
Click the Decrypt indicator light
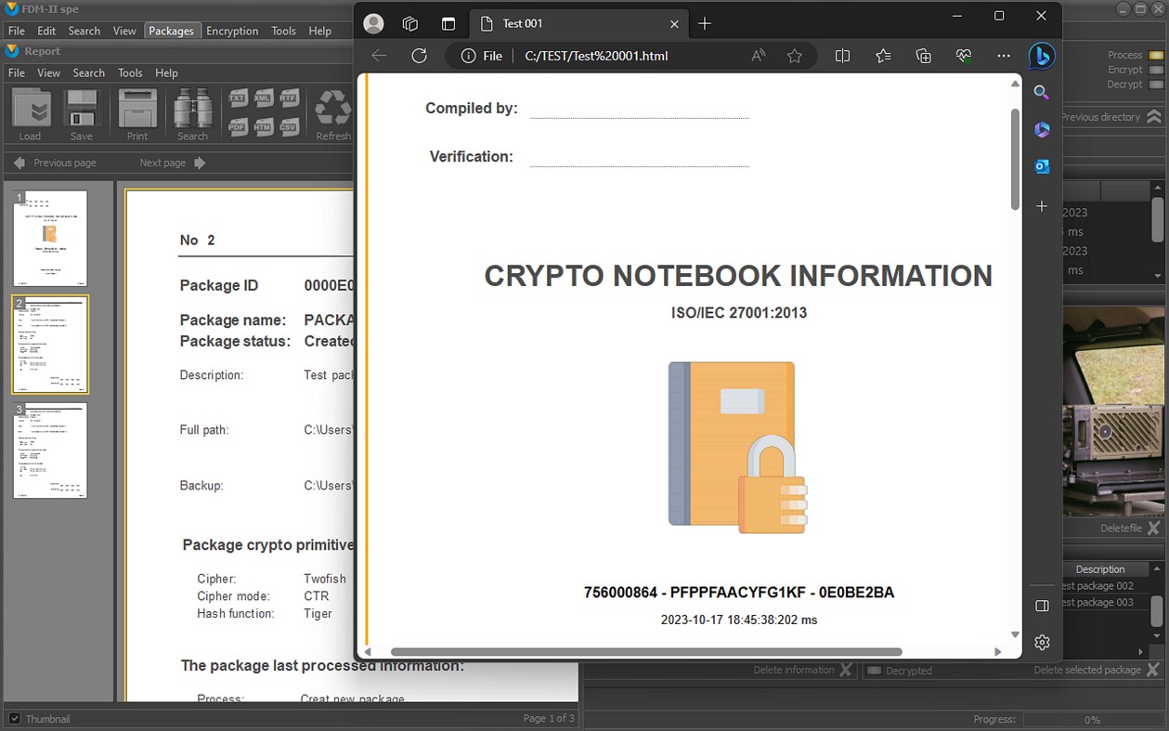pos(1155,85)
